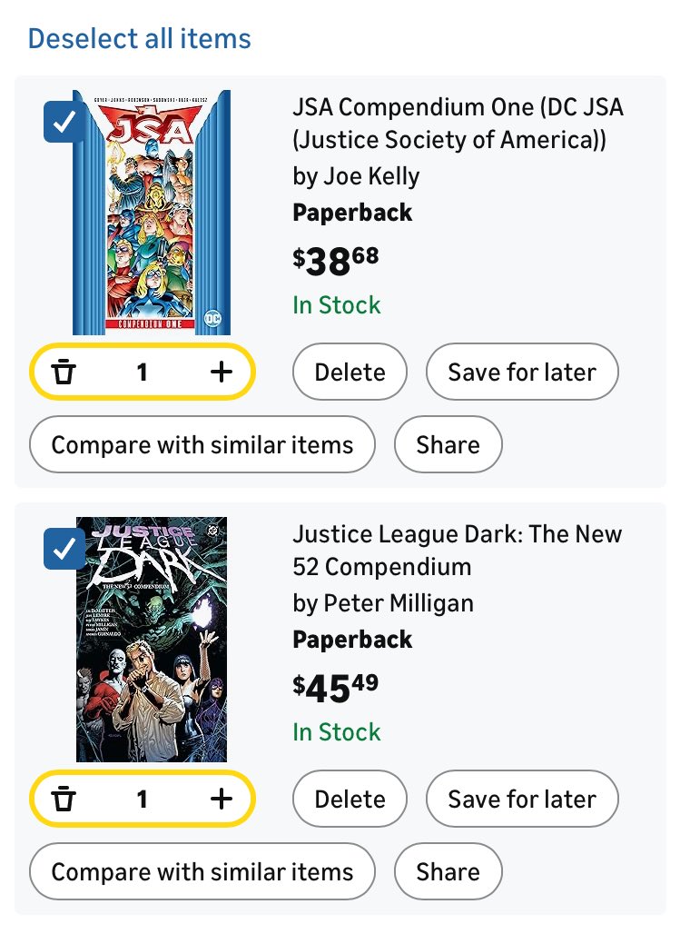Compare Justice League Dark with similar items

click(x=202, y=872)
